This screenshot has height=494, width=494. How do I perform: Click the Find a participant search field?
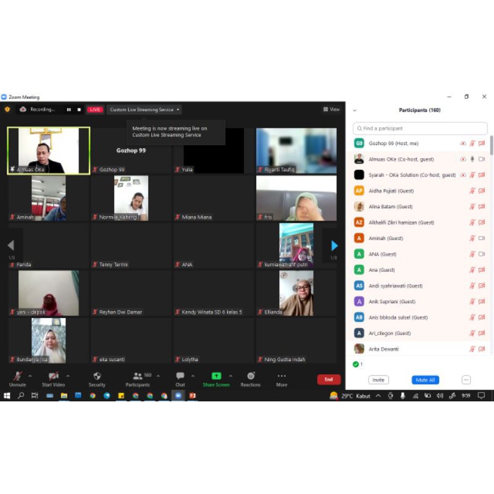[x=420, y=128]
